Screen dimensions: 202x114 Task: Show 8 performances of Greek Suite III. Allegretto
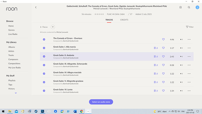(156, 65)
